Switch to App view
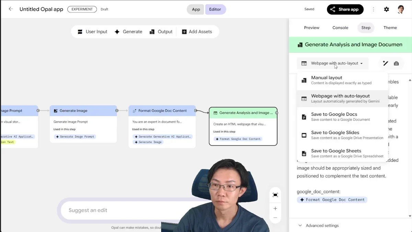Screen dimensions: 412x232 [x=196, y=9]
